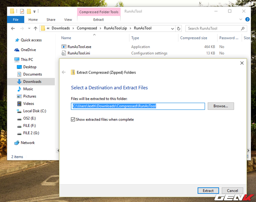Open the address bar history dropdown
Viewport: 256px width, 202px height.
(172, 28)
